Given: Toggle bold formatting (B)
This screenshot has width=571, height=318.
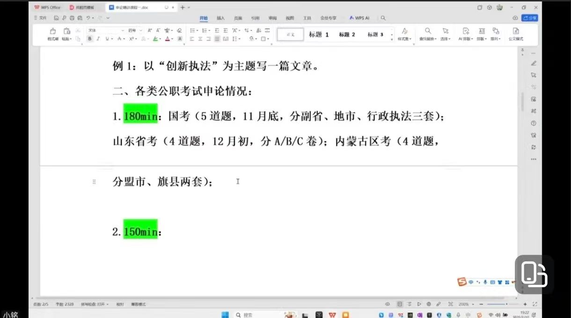Looking at the screenshot, I should coord(90,39).
